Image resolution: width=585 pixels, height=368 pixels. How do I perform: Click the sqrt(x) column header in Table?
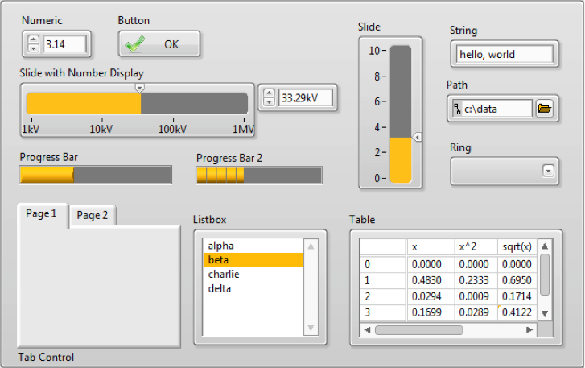[516, 247]
